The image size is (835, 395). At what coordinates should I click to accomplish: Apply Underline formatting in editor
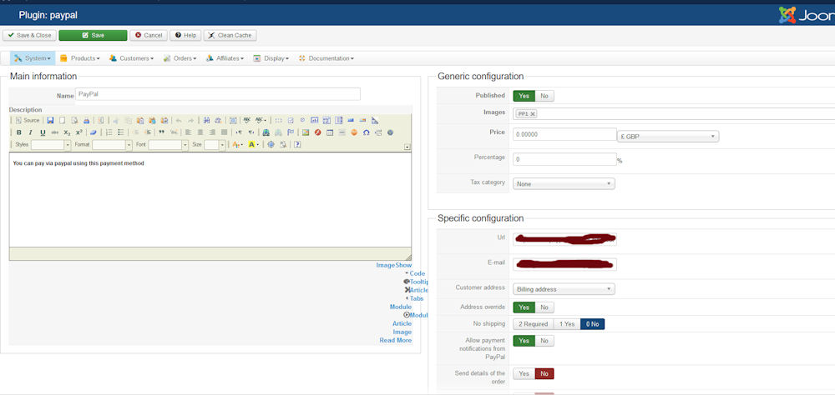coord(43,132)
